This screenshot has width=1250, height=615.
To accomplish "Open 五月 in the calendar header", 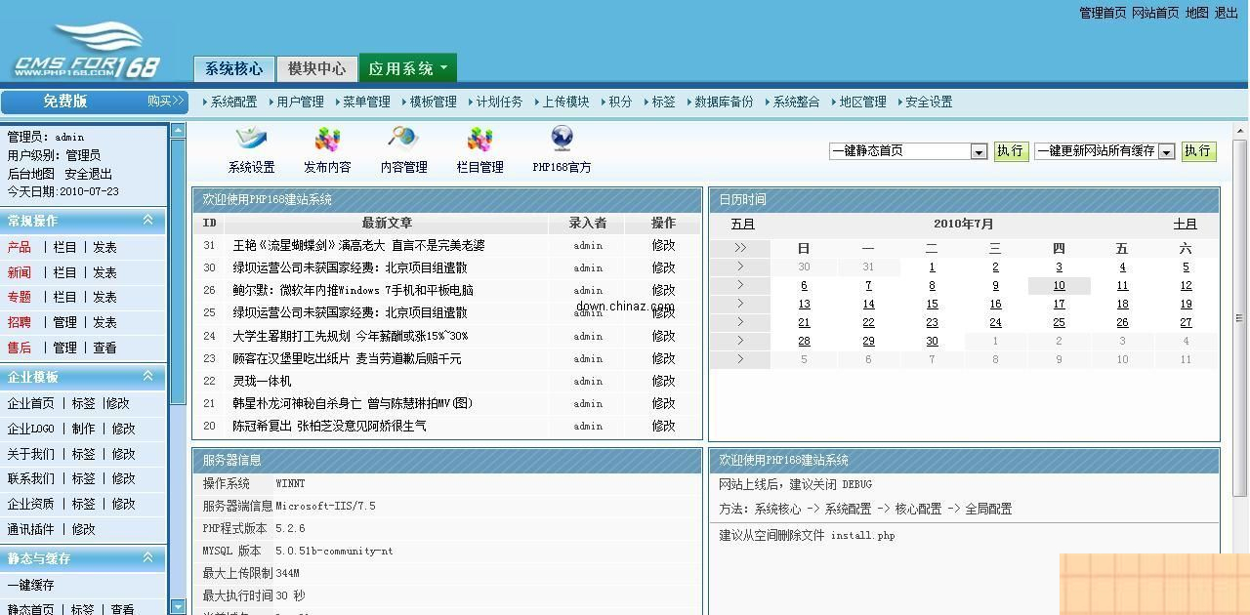I will pyautogui.click(x=742, y=224).
